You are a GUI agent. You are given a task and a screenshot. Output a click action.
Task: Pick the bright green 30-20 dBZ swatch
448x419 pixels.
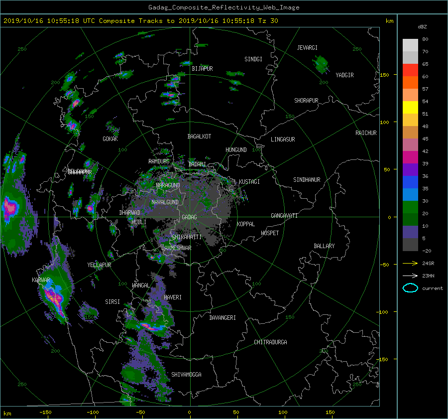[x=410, y=207]
